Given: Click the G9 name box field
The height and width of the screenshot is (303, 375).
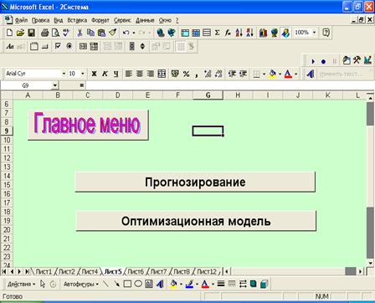Looking at the screenshot, I should click(x=26, y=85).
